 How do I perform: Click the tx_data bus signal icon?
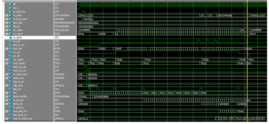(10, 15)
